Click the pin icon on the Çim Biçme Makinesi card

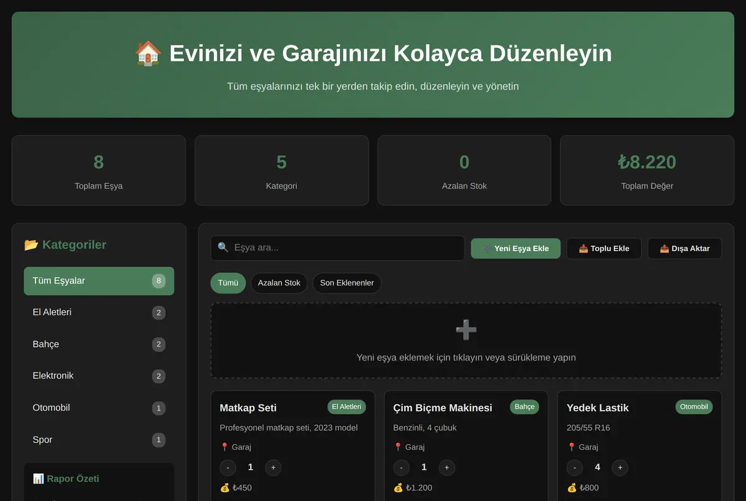(x=398, y=447)
